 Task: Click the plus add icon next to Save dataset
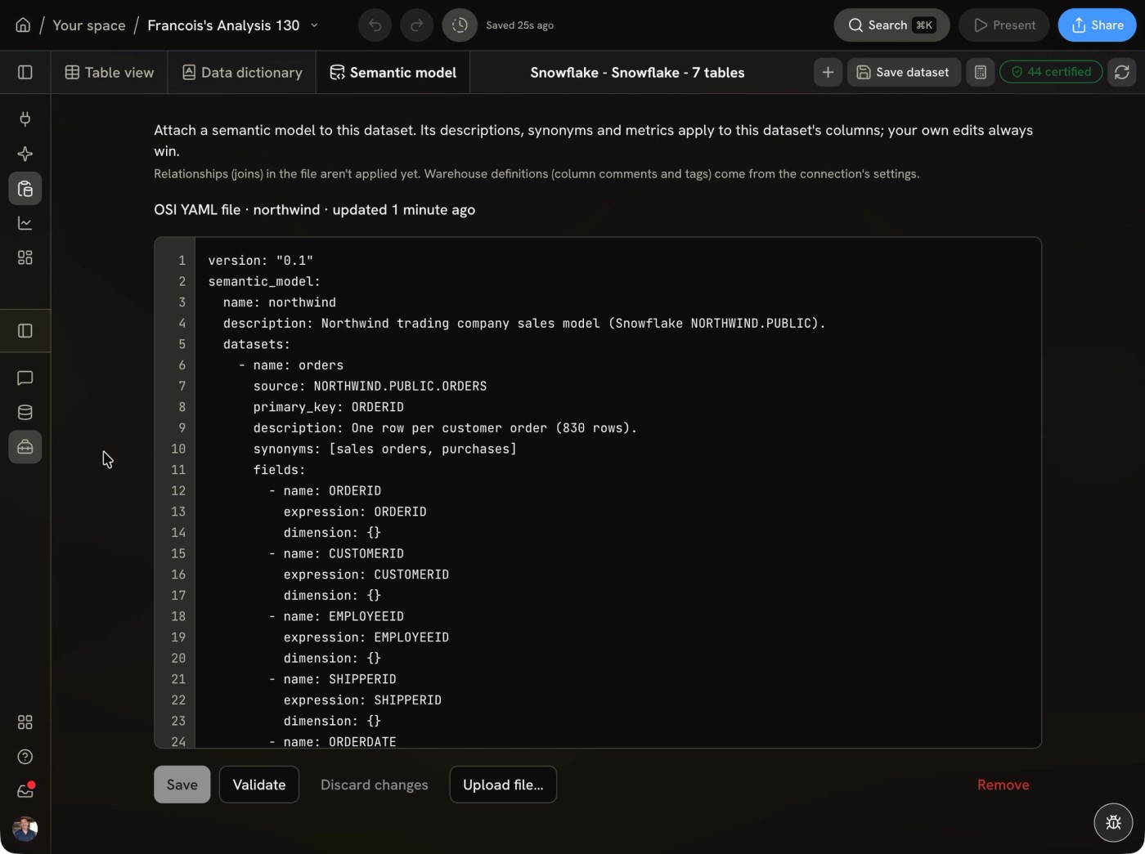828,73
